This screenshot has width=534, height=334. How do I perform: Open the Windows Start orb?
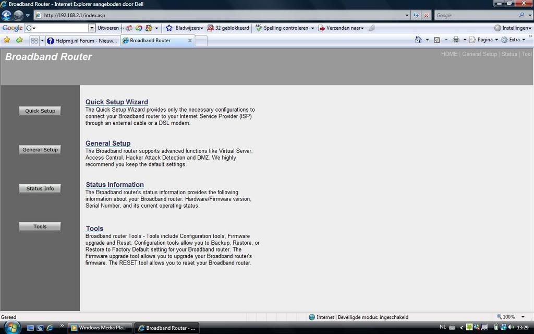11,328
